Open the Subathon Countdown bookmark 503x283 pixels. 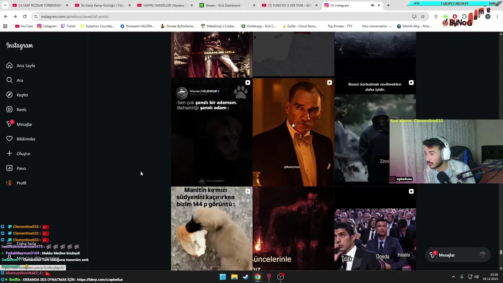(97, 26)
